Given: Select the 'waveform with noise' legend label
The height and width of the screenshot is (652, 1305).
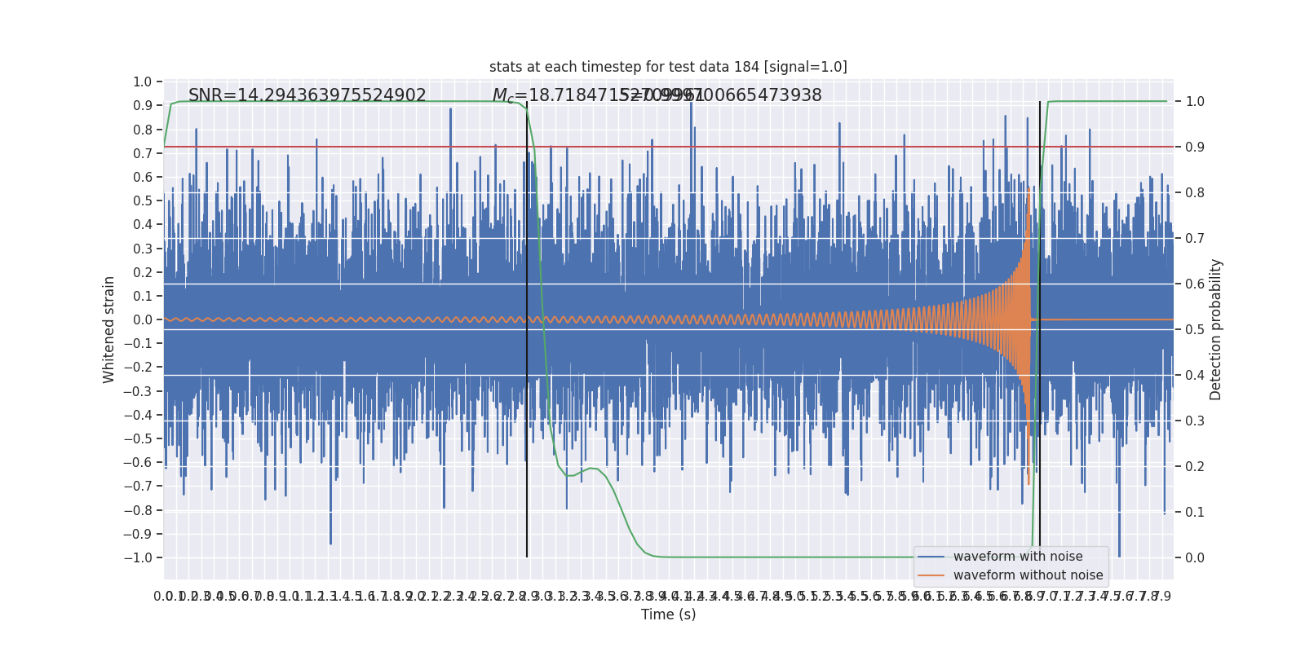Looking at the screenshot, I should pyautogui.click(x=1018, y=557).
